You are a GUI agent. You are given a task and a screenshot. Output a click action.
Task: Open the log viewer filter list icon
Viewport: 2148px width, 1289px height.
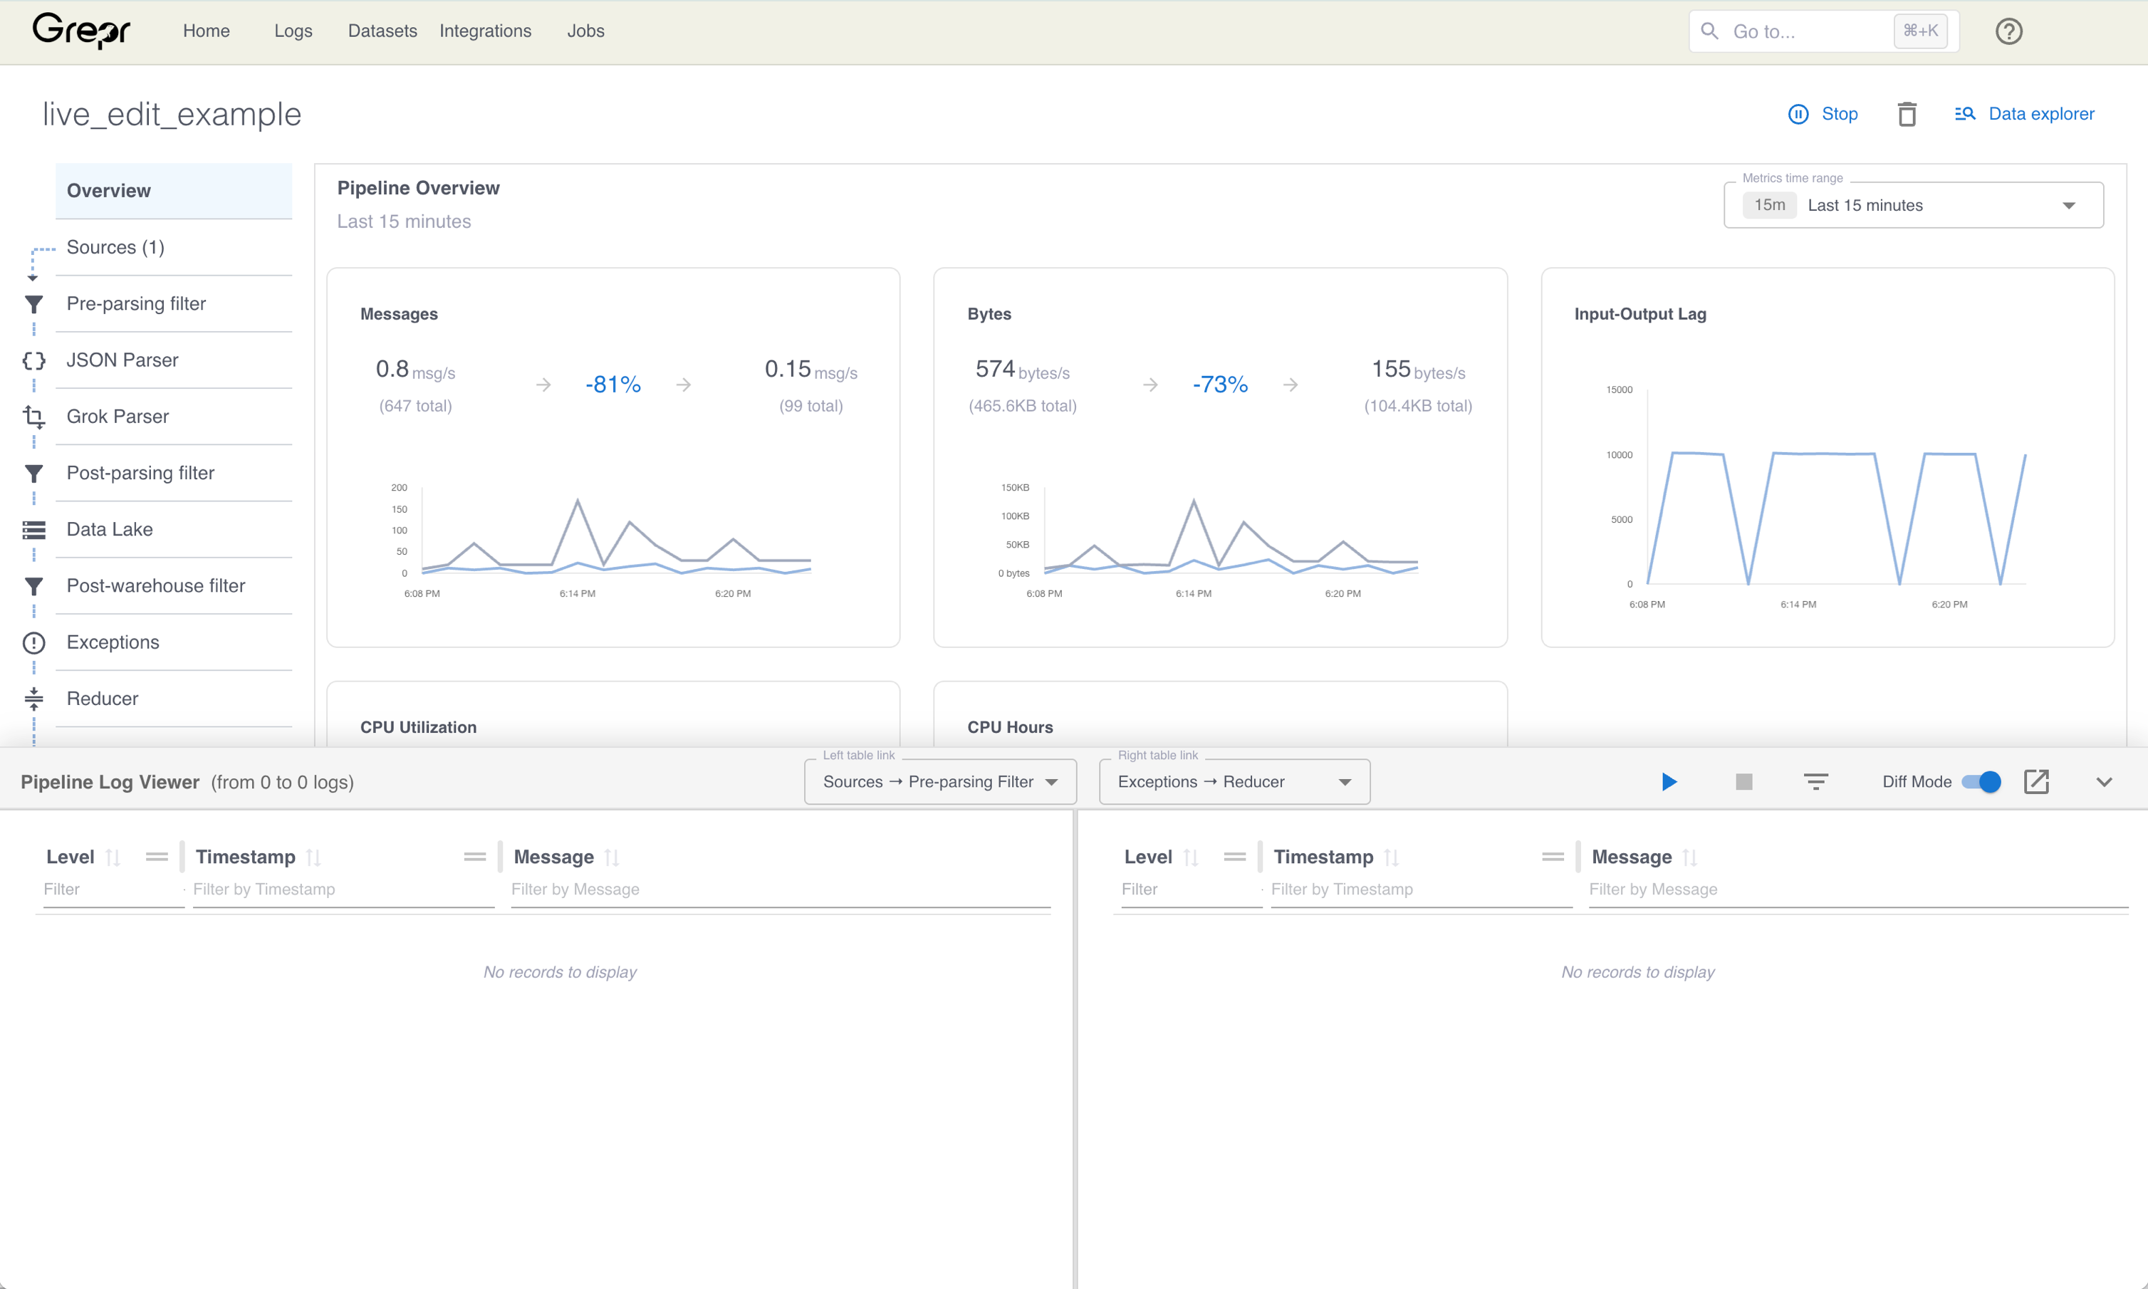[x=1815, y=782]
